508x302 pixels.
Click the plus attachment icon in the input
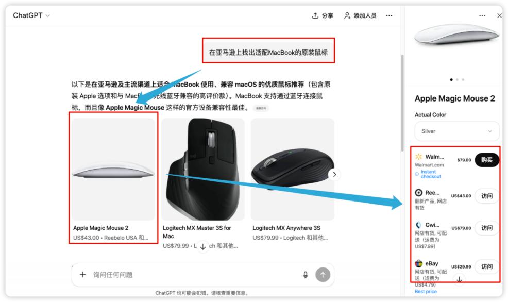tap(83, 275)
